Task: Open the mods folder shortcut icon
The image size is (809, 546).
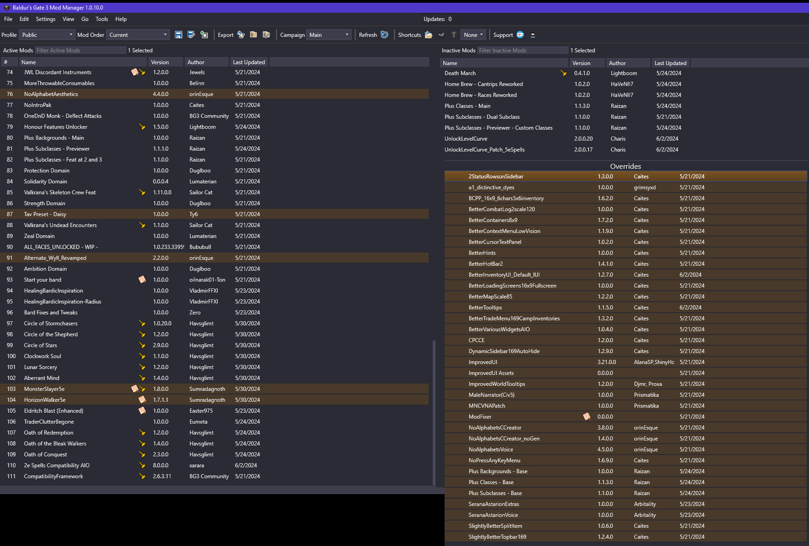Action: (428, 35)
